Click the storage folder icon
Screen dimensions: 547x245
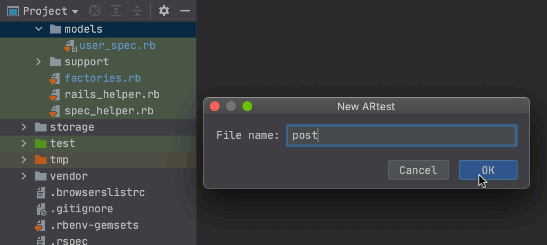pyautogui.click(x=40, y=127)
